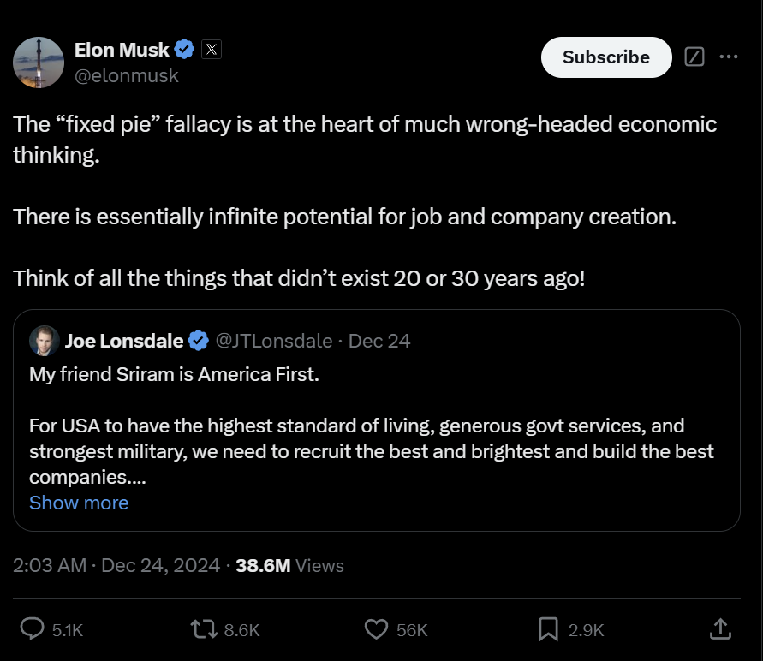Click Elon Musk's blue verified checkmark
The image size is (763, 661).
click(x=184, y=49)
